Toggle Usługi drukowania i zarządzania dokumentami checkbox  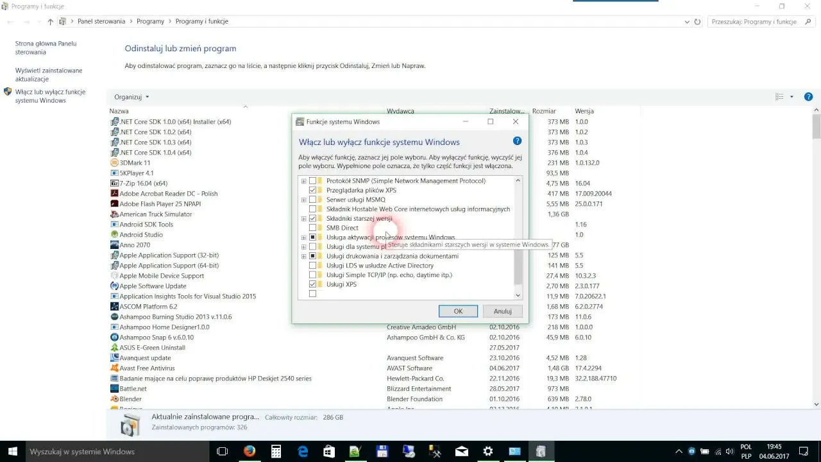click(x=313, y=256)
